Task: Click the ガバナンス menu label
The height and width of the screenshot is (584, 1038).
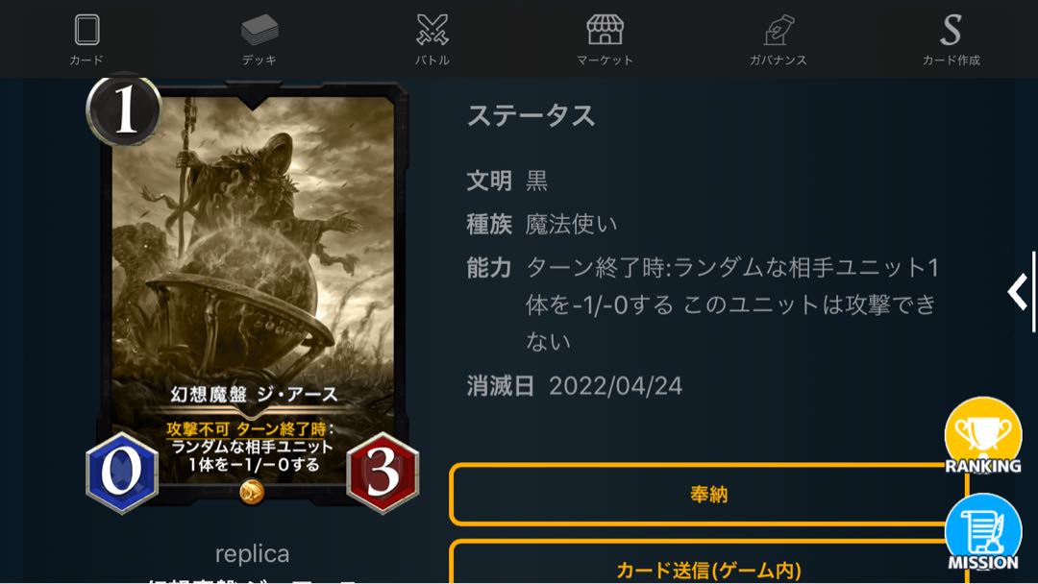Action: click(778, 61)
